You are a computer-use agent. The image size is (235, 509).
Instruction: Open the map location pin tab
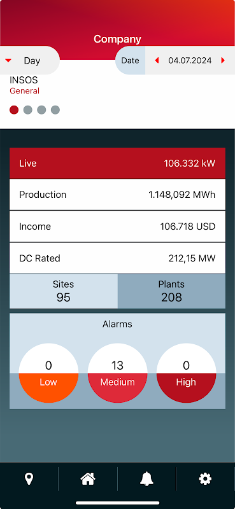(x=29, y=479)
